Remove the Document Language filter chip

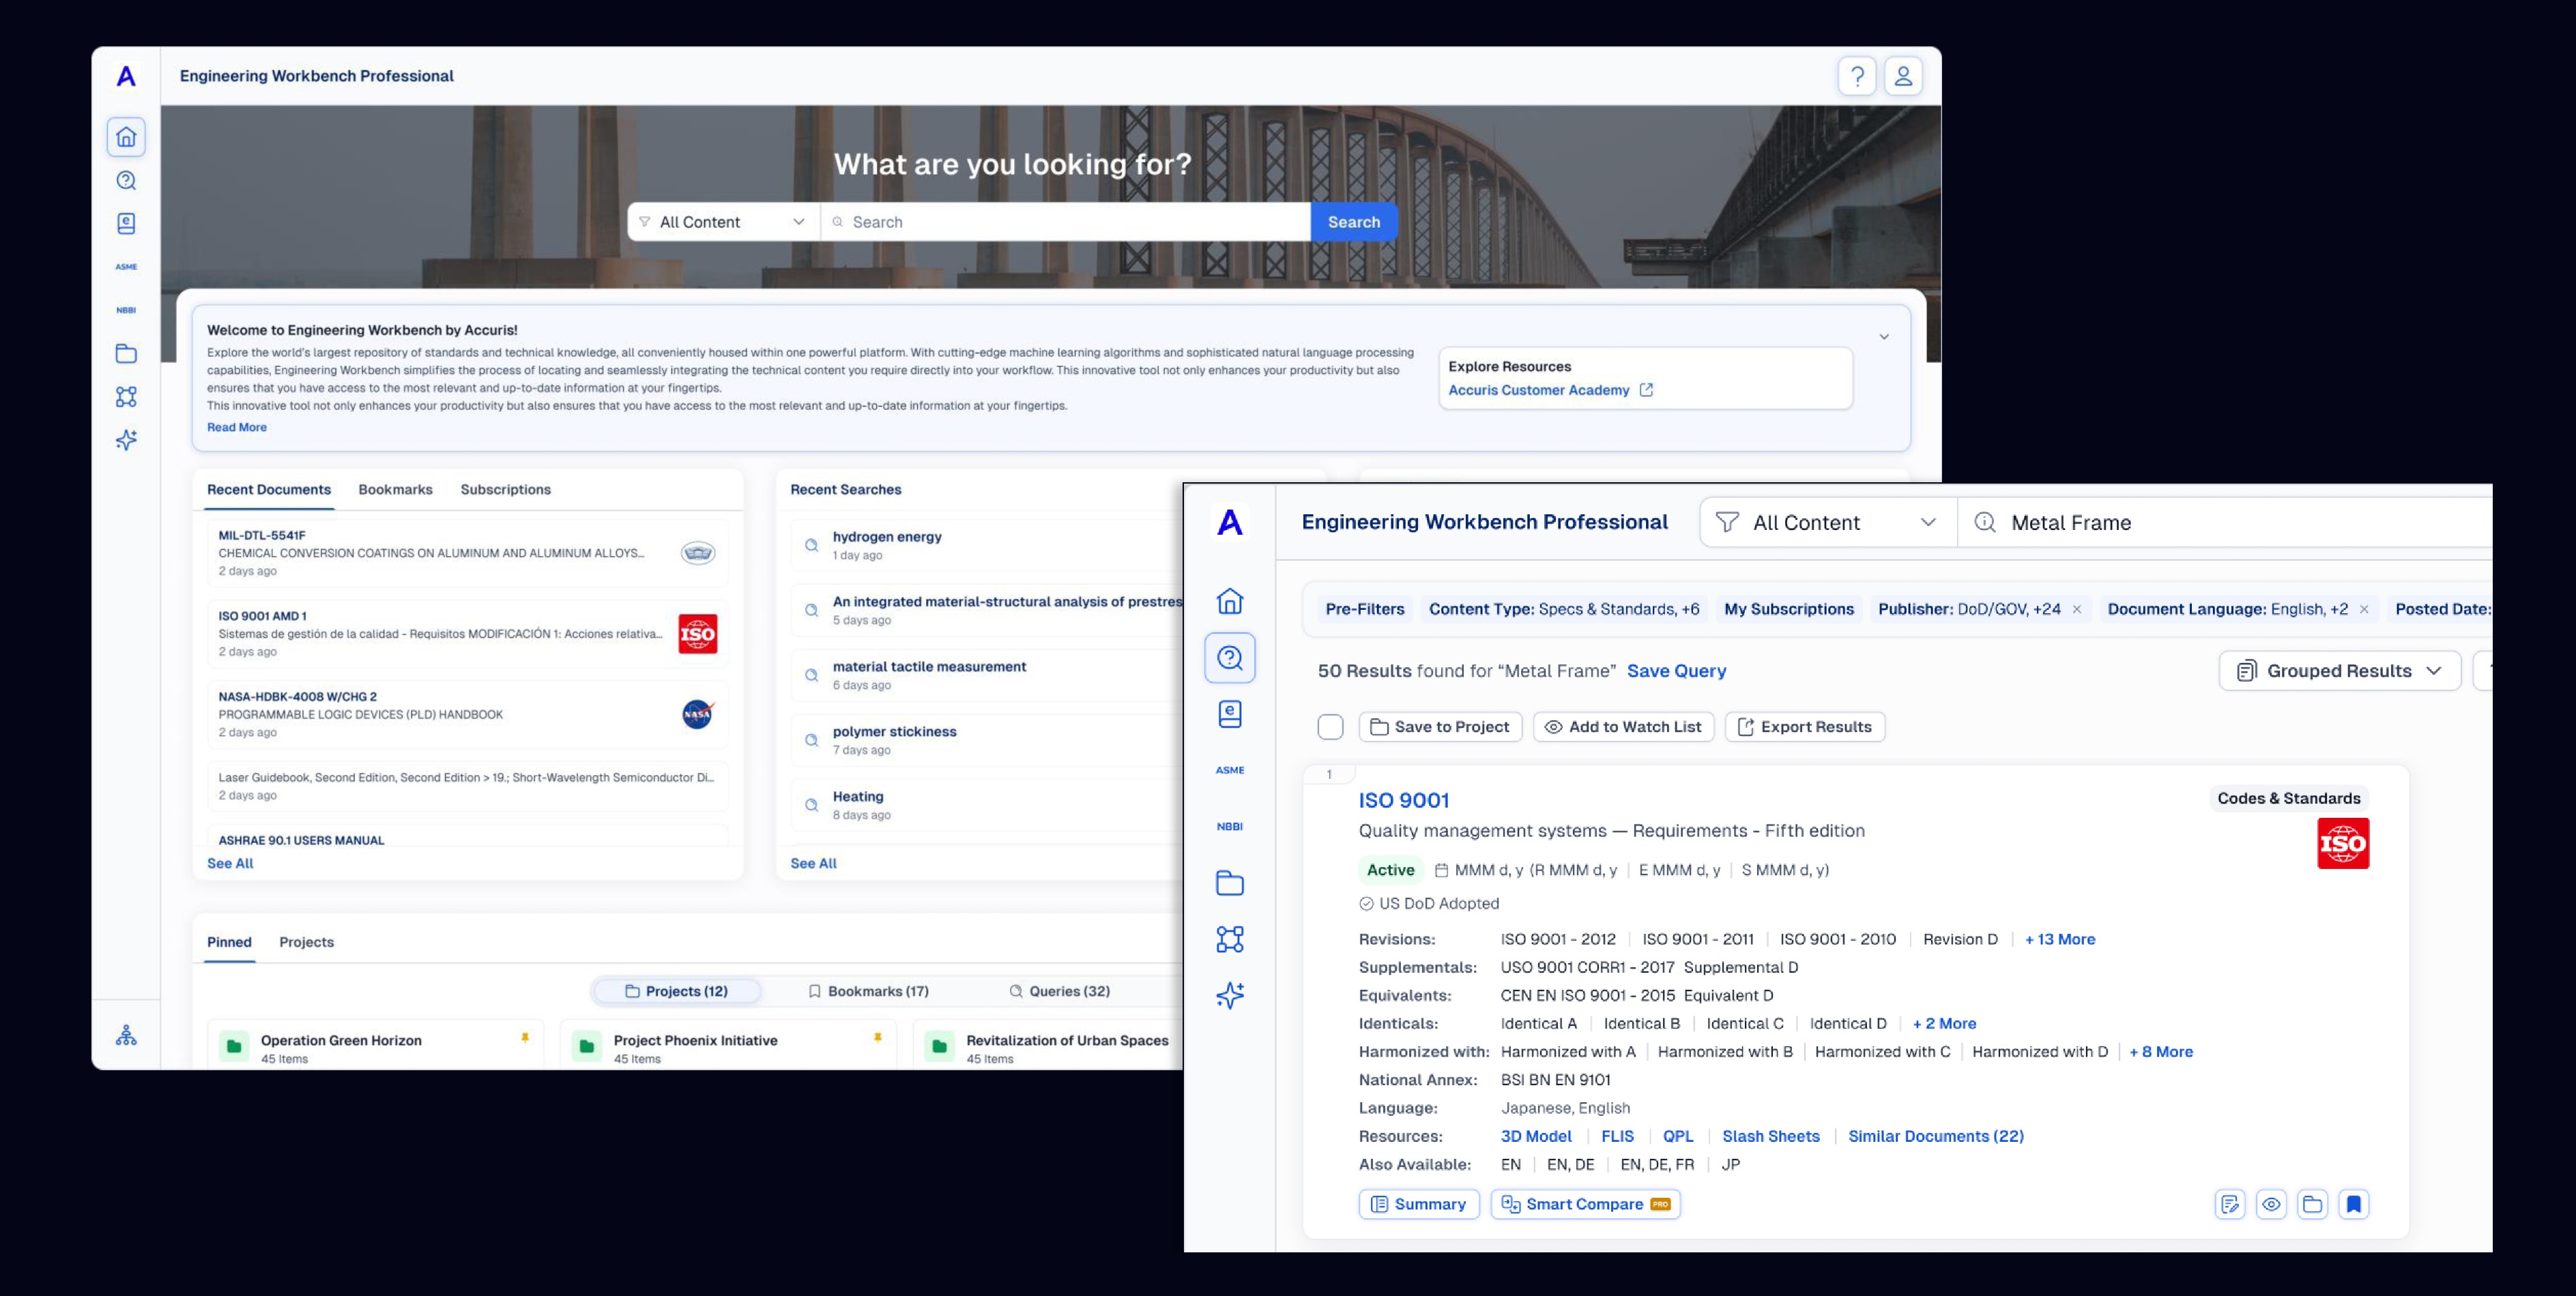pos(2364,610)
